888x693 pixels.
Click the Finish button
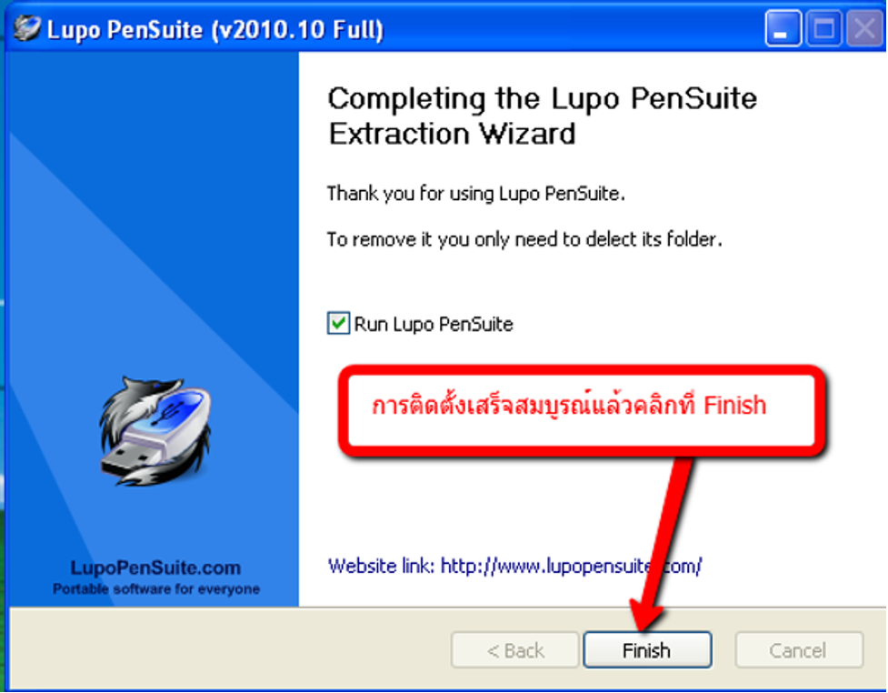pyautogui.click(x=647, y=650)
